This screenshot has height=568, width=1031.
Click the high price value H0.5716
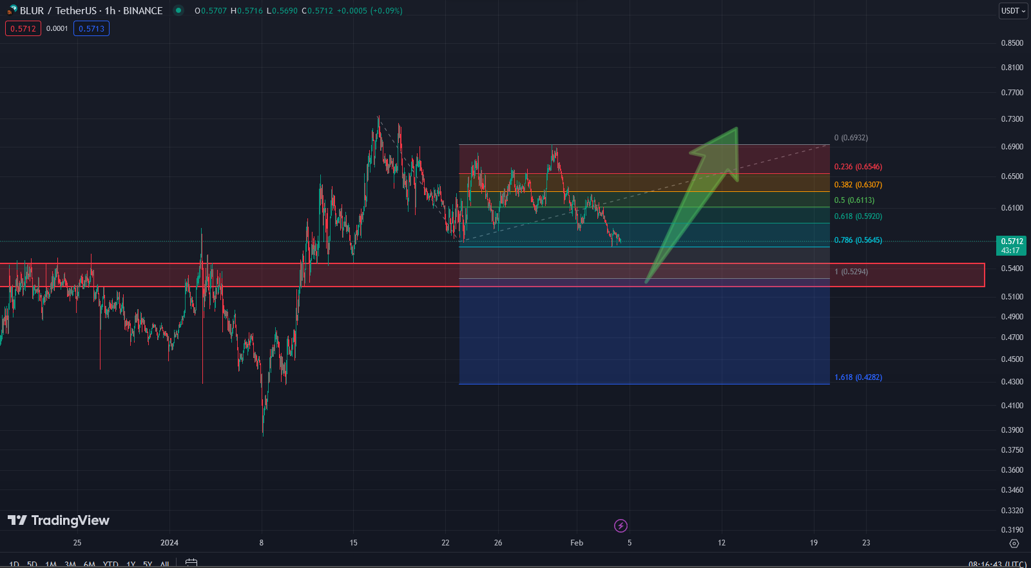point(247,11)
